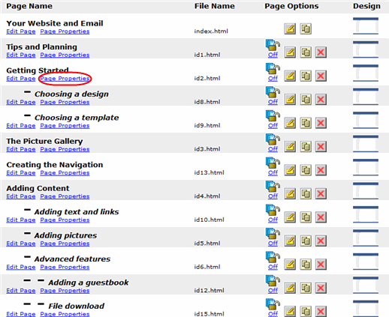The image size is (389, 317).
Task: Click edit pencil icon for Advanced features
Action: point(290,265)
